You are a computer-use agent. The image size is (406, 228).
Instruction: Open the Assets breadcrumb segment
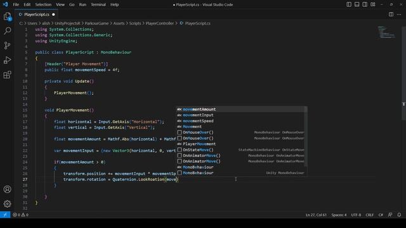(119, 23)
